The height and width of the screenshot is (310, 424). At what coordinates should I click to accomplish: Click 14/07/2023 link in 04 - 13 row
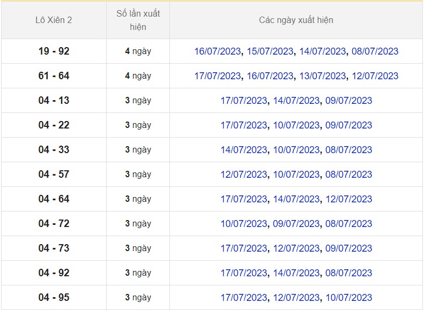click(296, 101)
